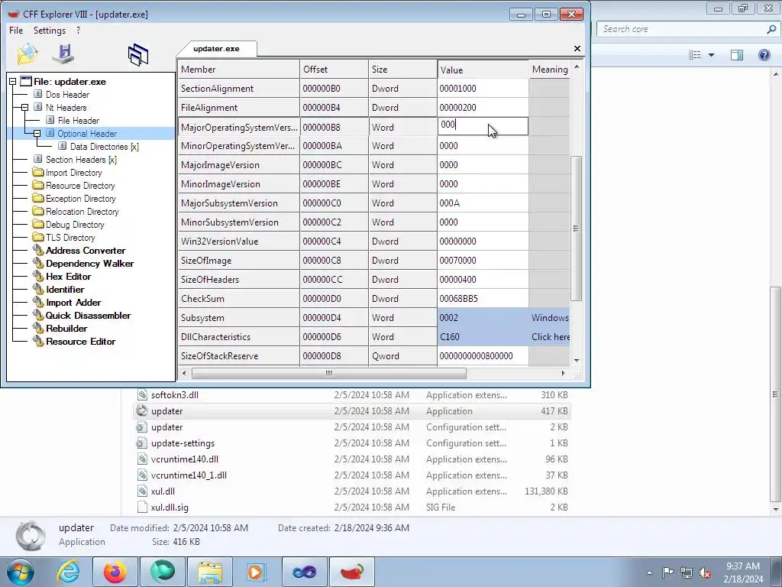Open Exception Directory folder

click(80, 198)
